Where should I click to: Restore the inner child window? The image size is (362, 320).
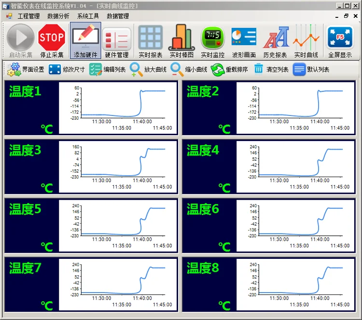346,16
